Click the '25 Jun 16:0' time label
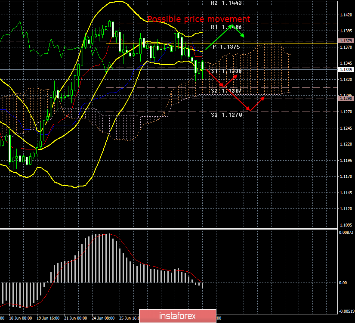 [129, 318]
